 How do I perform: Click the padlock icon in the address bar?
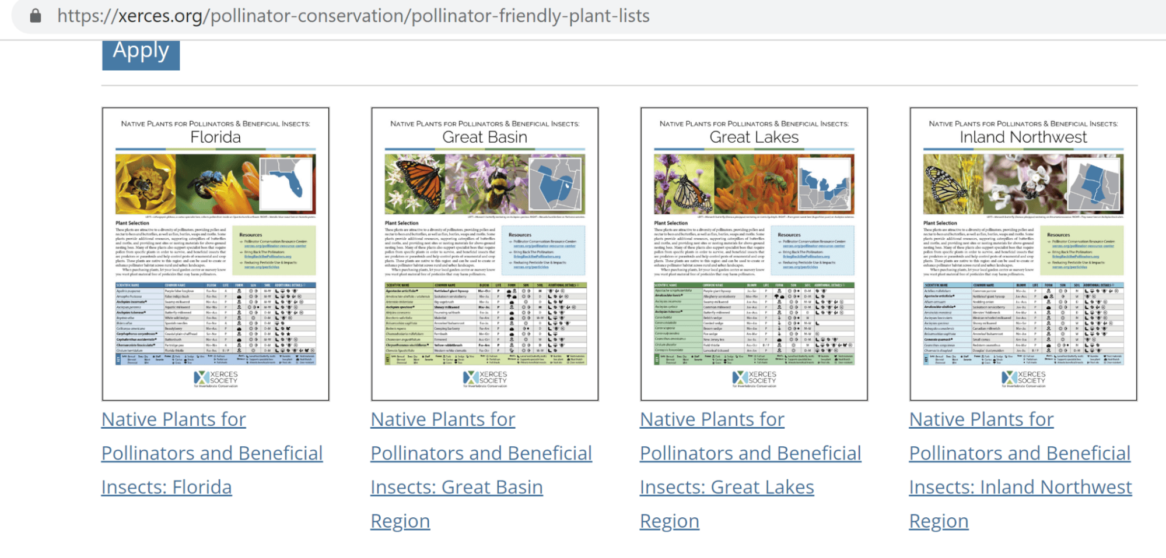36,16
